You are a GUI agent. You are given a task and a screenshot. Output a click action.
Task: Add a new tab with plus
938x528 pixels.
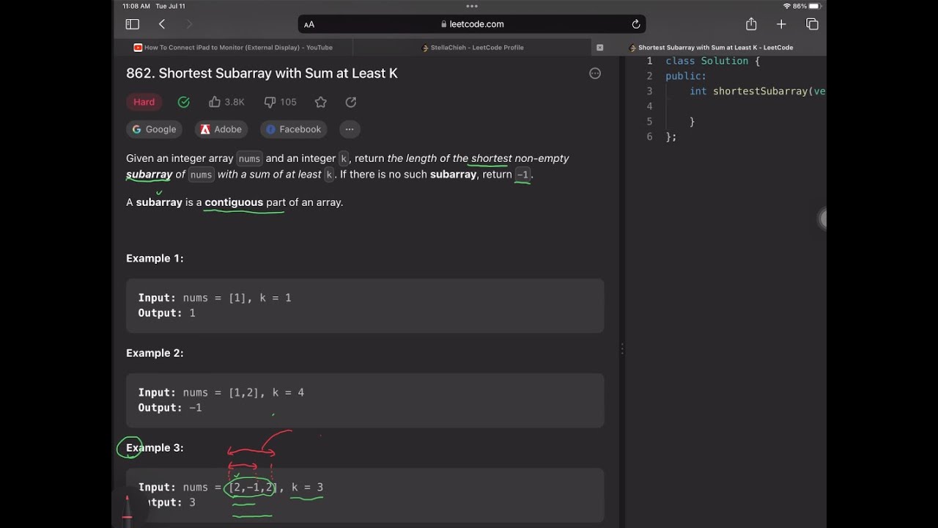[781, 24]
